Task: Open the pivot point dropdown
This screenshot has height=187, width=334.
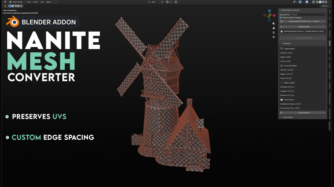Action: (x=163, y=2)
